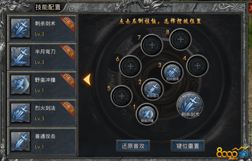Click slot 3 holding 烈火剑法
252x161 pixels.
click(x=173, y=72)
